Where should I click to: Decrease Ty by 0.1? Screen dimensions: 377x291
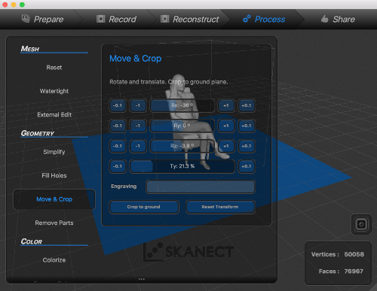(118, 166)
